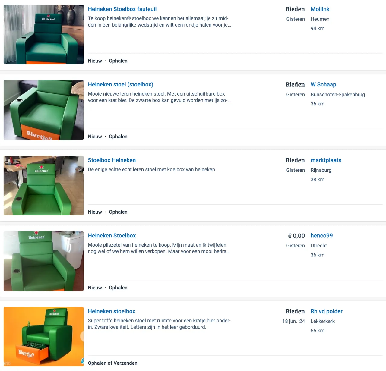Click the 'Mooie pilszetel van heineken' description
The image size is (386, 371).
pos(159,248)
